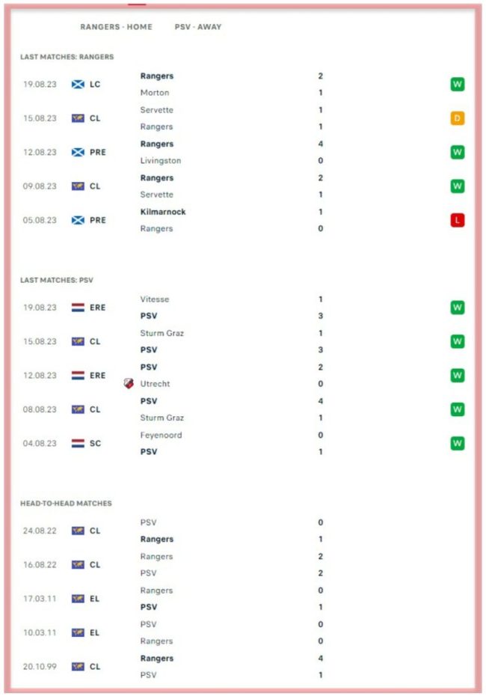This screenshot has height=699, width=486.
Task: Open the Kilmarnock team link
Action: coord(163,212)
